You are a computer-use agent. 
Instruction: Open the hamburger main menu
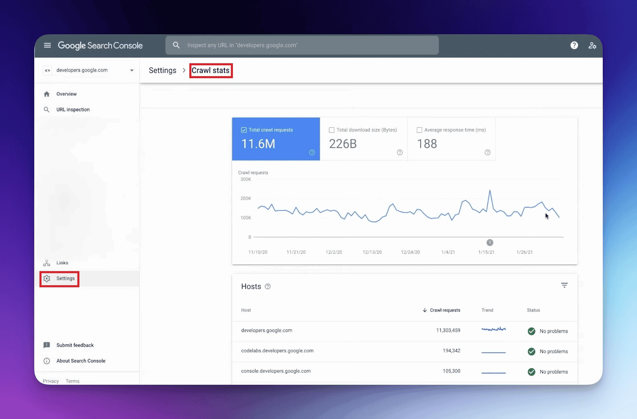(48, 46)
